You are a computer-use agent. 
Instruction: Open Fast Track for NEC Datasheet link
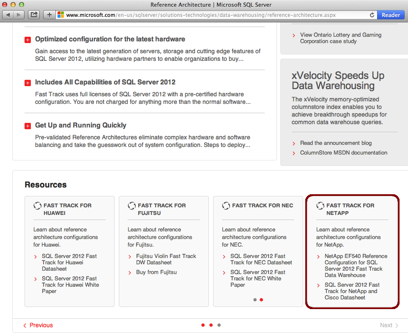[261, 259]
